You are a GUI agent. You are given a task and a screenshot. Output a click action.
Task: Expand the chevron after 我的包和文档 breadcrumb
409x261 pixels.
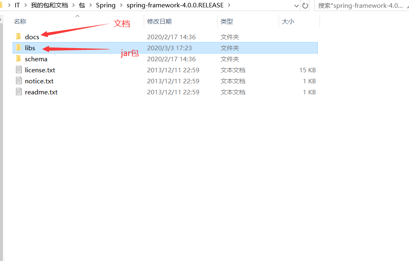73,5
